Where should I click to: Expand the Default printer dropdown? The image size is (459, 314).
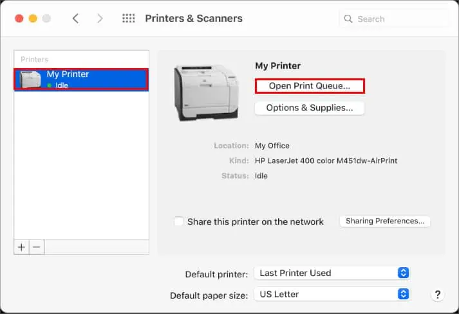pos(332,273)
